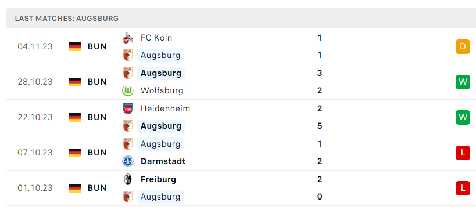Click the Wolfsburg club logo
This screenshot has width=476, height=210.
point(128,90)
